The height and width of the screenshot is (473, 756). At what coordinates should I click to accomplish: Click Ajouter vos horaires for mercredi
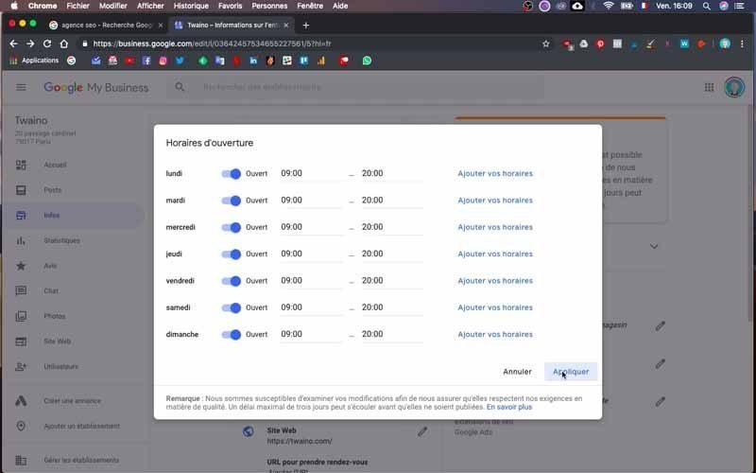click(495, 227)
